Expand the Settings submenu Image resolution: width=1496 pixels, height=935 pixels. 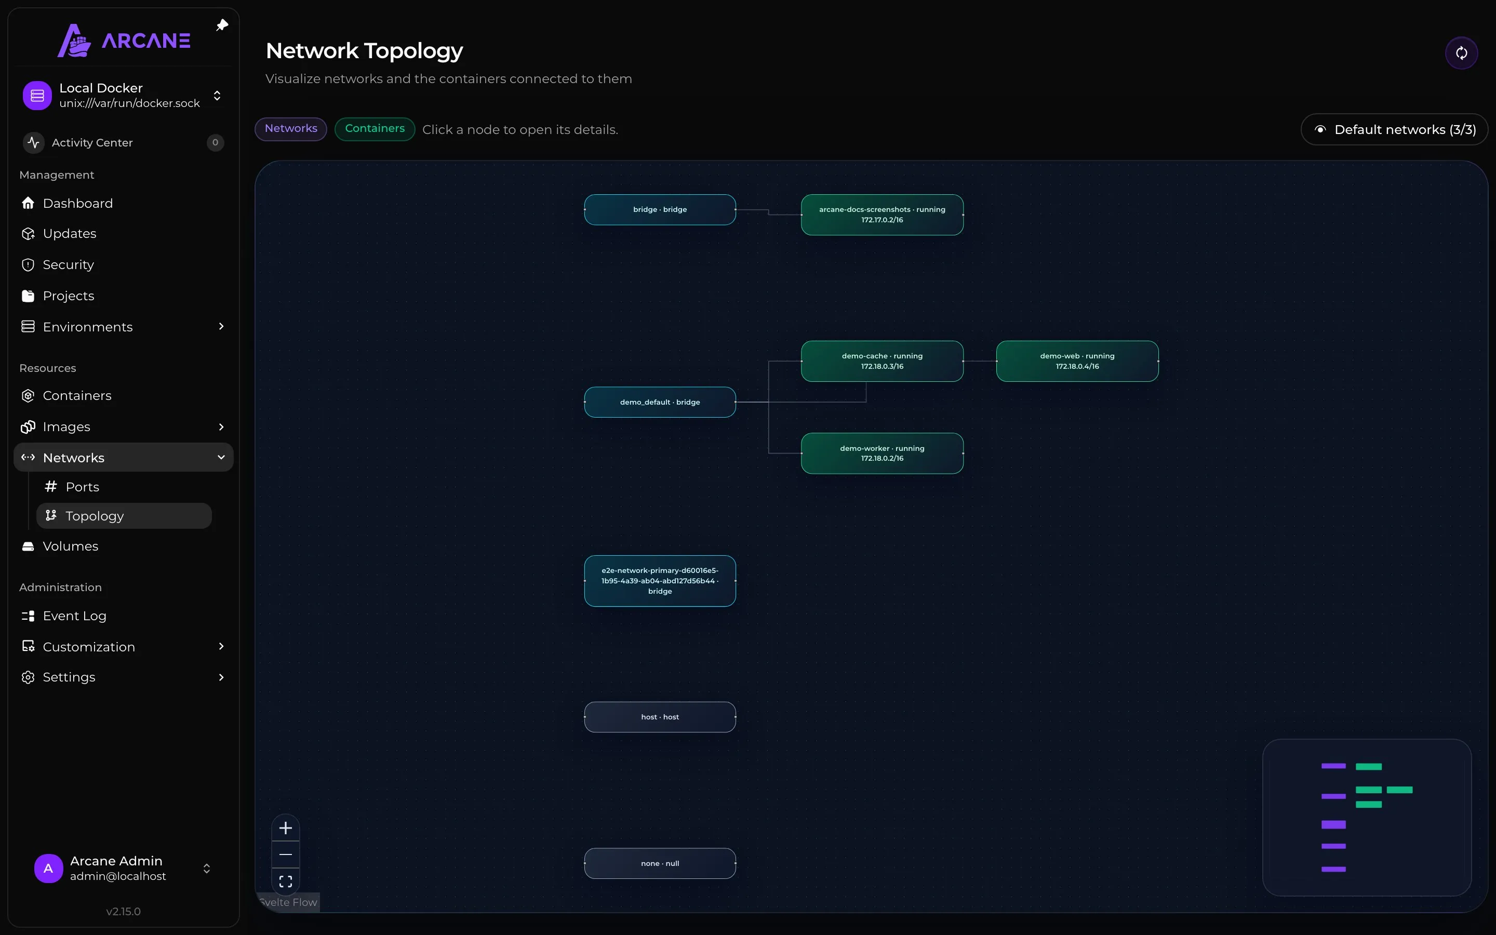click(221, 677)
